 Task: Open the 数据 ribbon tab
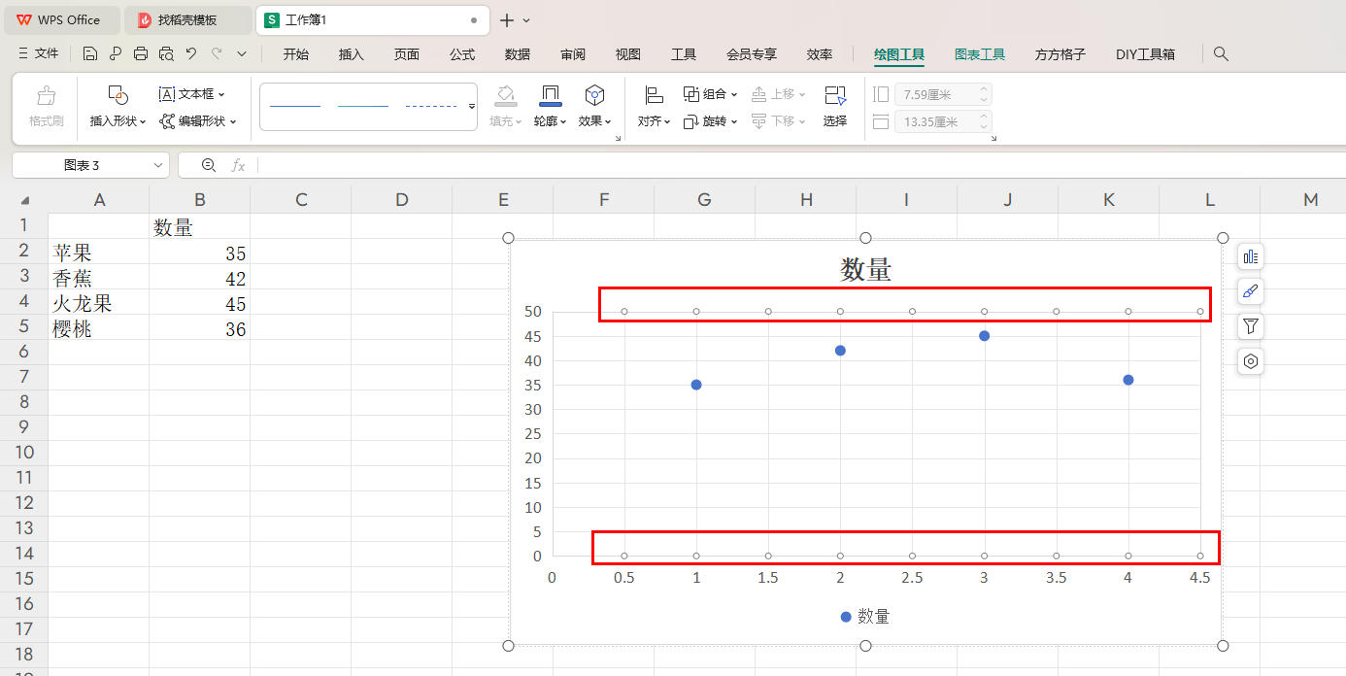pos(518,54)
